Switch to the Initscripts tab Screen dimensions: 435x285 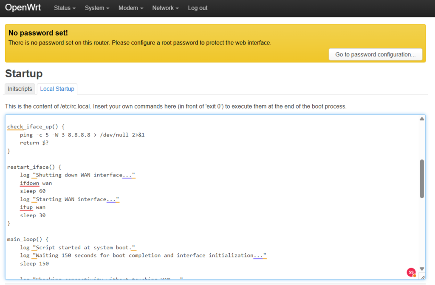click(20, 89)
